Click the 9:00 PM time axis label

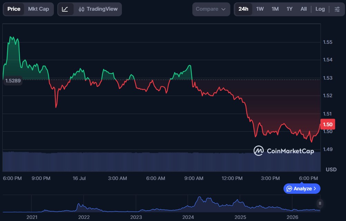[x=41, y=178]
